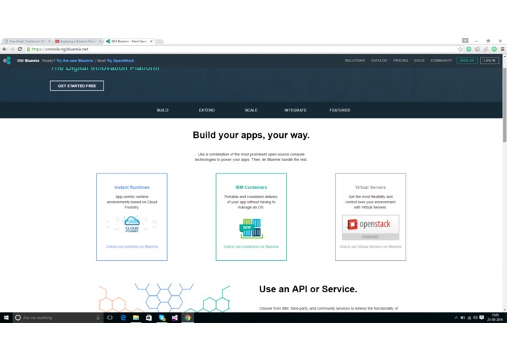Go to the FEATURED section tab
This screenshot has width=507, height=360.
(339, 110)
